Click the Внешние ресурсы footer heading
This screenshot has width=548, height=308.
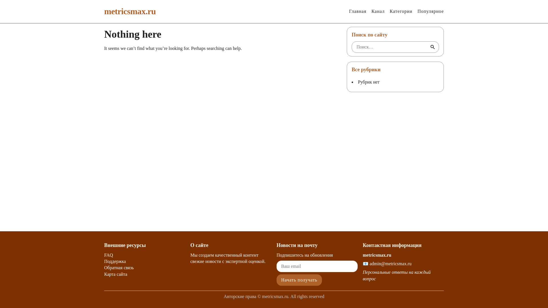(125, 245)
